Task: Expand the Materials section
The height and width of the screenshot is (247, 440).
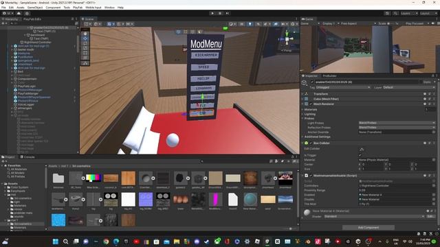Action: pos(302,110)
